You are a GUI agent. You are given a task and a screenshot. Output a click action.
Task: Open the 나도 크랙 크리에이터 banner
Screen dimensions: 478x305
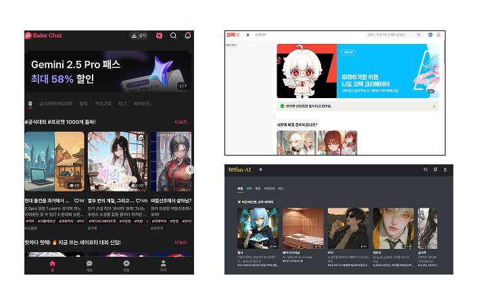pos(358,71)
